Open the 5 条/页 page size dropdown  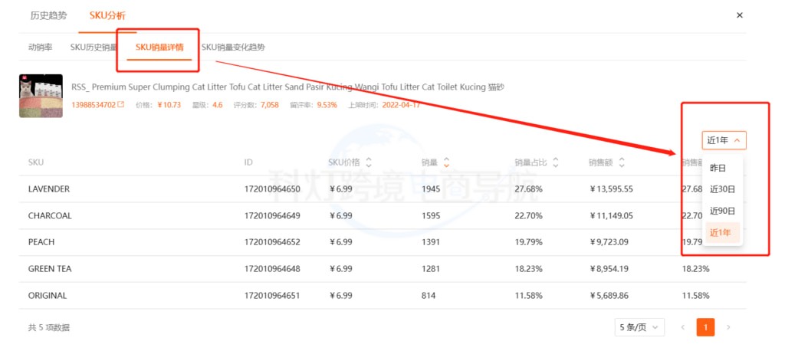pyautogui.click(x=639, y=327)
